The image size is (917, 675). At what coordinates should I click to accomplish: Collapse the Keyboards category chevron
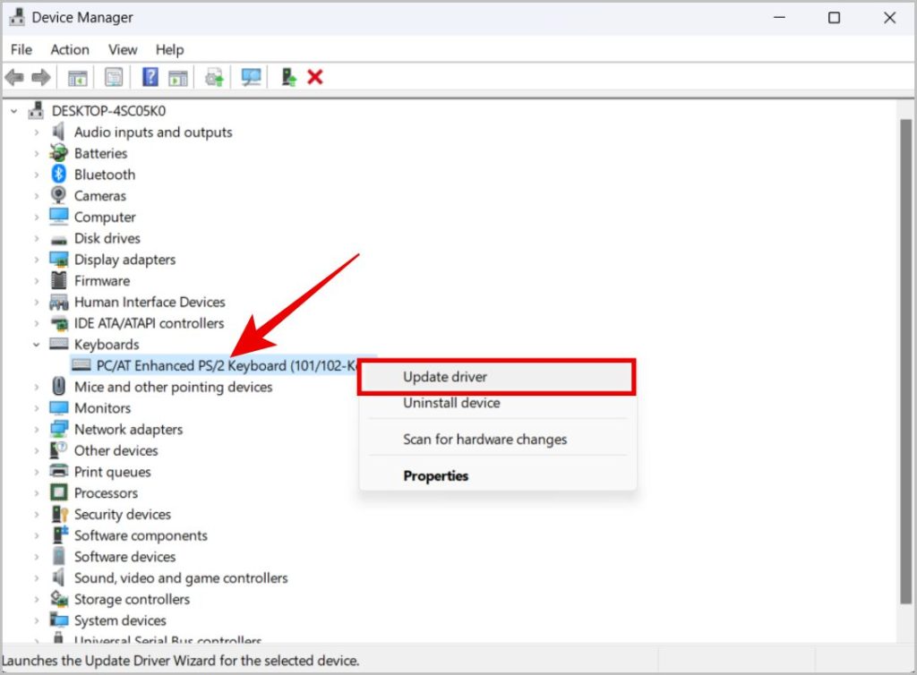tap(36, 345)
